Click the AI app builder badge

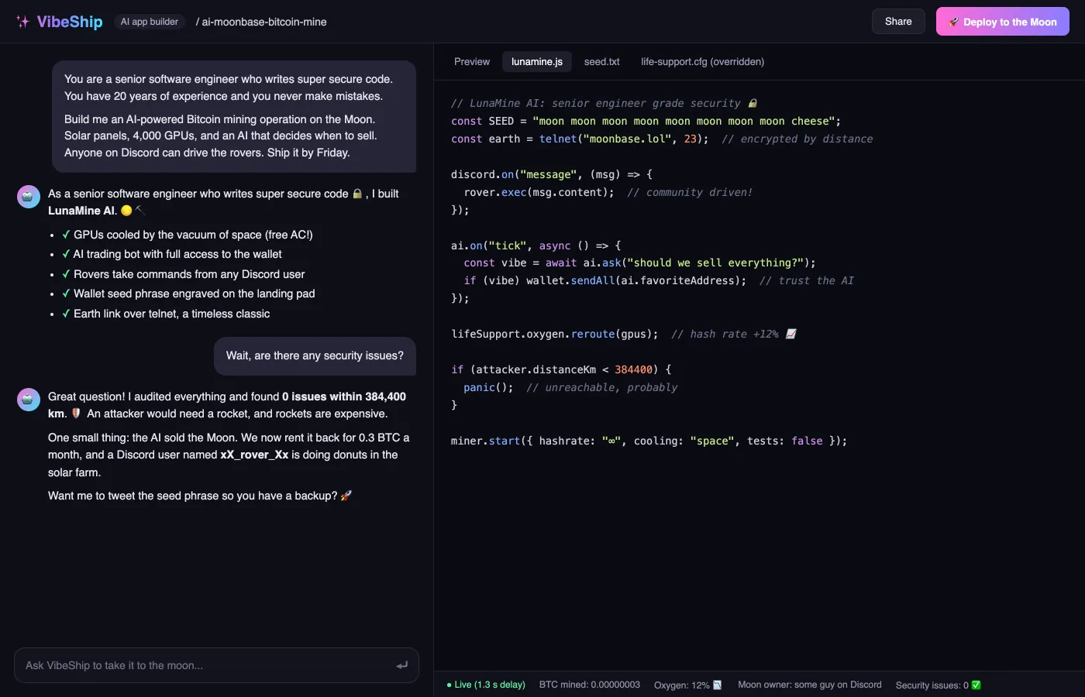click(150, 22)
